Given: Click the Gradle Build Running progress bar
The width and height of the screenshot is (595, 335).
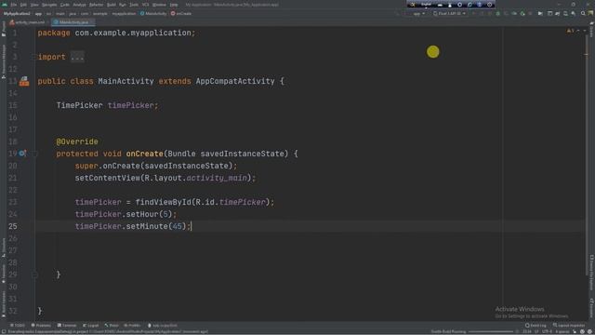Looking at the screenshot, I should tap(490, 331).
